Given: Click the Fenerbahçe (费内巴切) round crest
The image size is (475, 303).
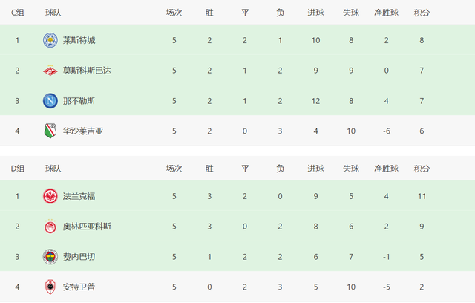Looking at the screenshot, I should [x=50, y=257].
